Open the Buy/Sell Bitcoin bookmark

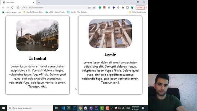pos(33,12)
